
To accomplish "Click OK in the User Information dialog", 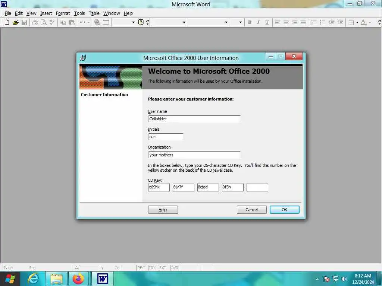I will tap(285, 210).
